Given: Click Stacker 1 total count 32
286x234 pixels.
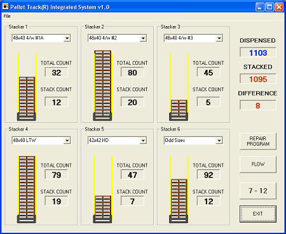Looking at the screenshot, I should [x=57, y=72].
